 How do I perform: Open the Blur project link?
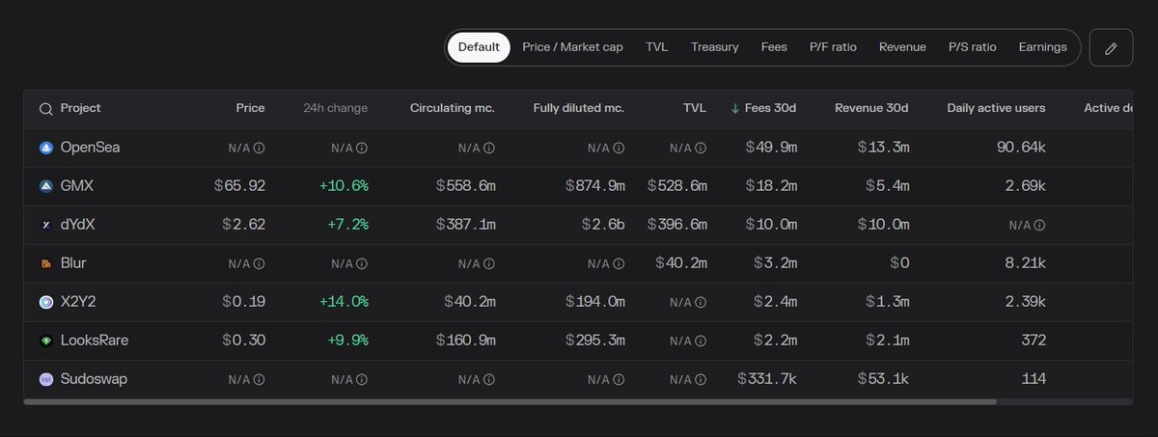[73, 263]
